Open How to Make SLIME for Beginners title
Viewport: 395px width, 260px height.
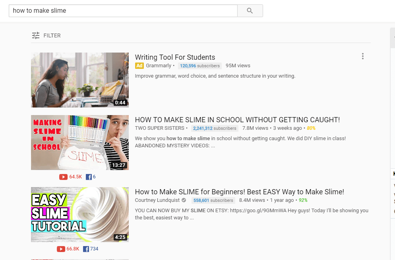239,192
